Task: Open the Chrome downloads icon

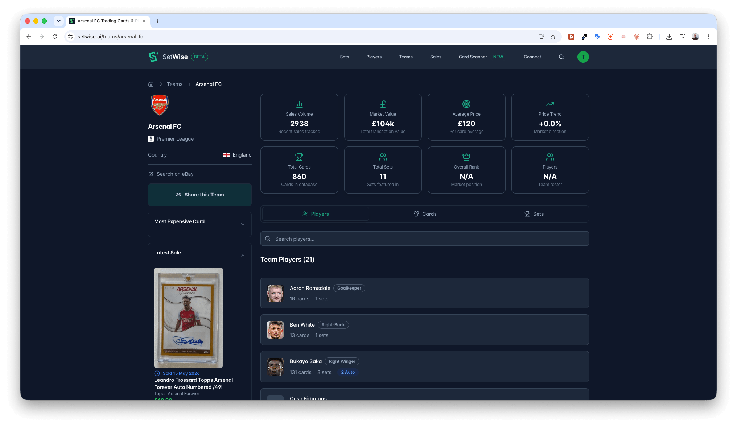Action: pos(669,37)
